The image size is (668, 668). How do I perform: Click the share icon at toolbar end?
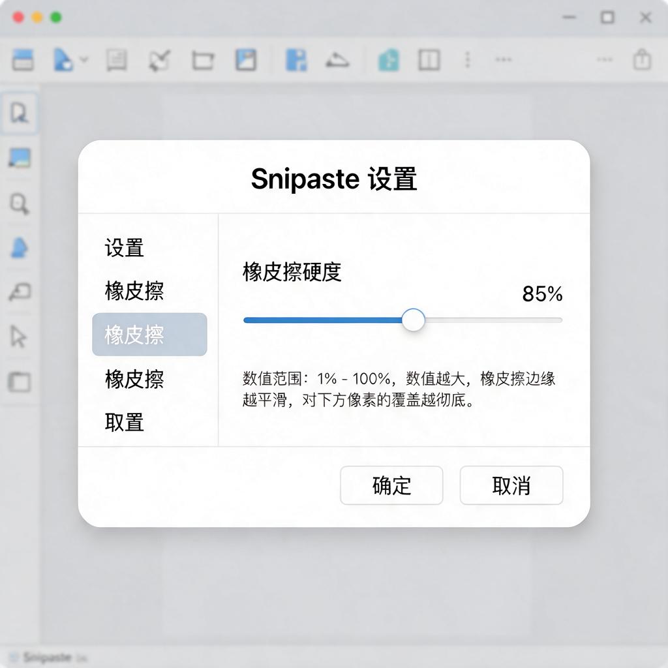click(642, 59)
